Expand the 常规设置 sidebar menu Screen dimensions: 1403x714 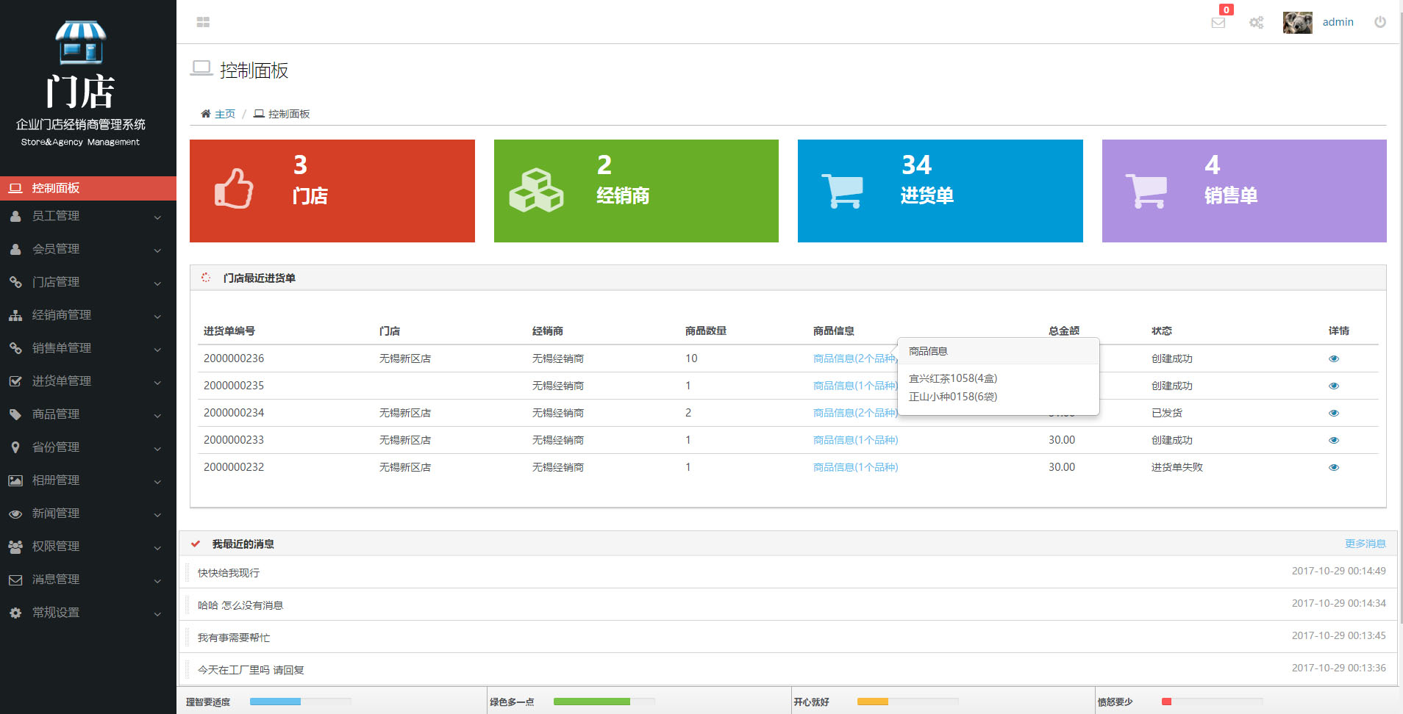(x=87, y=613)
